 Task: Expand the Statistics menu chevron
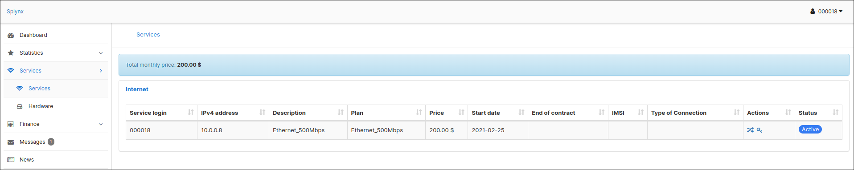tap(101, 53)
